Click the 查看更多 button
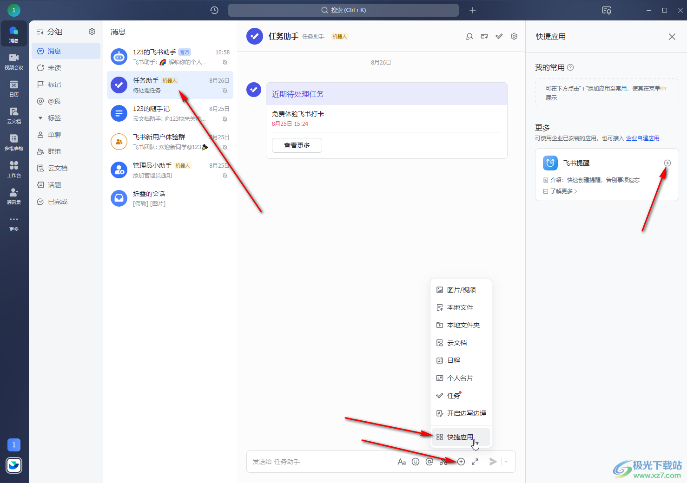 297,145
